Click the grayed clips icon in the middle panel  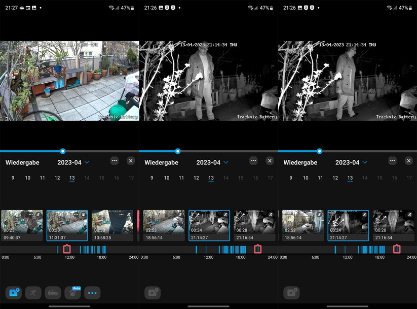pos(153,293)
